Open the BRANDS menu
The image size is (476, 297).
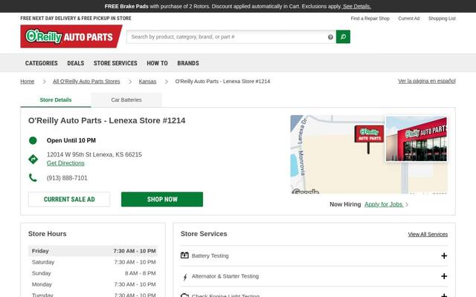pyautogui.click(x=188, y=63)
